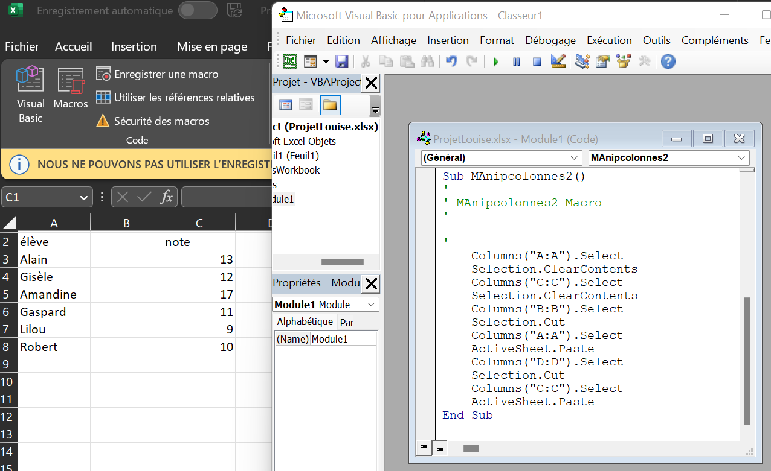This screenshot has height=471, width=771.
Task: Open the Fichier menu in VBA editor
Action: 300,40
